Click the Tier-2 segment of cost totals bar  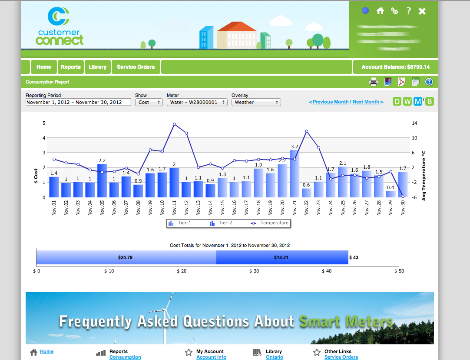point(282,257)
